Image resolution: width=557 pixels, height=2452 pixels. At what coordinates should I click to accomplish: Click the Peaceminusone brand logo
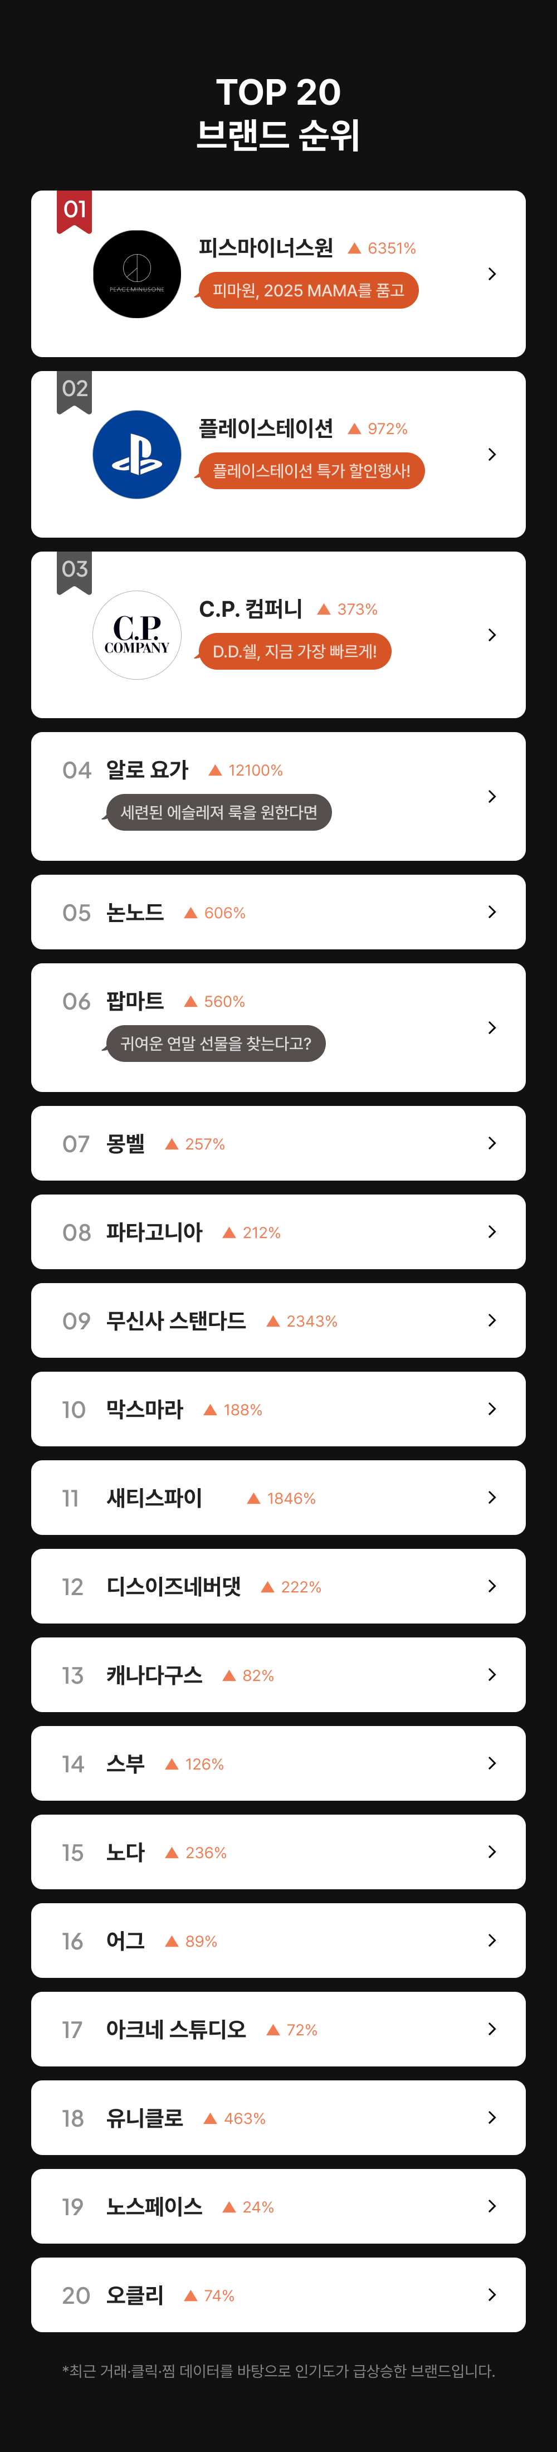point(137,274)
